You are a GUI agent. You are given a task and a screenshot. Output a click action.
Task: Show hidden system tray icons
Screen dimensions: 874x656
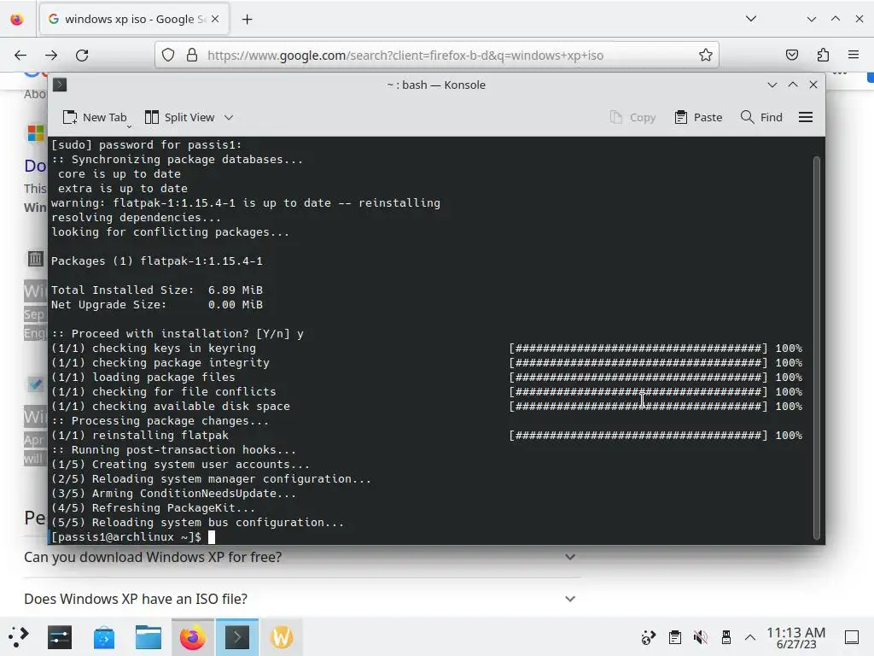coord(750,637)
